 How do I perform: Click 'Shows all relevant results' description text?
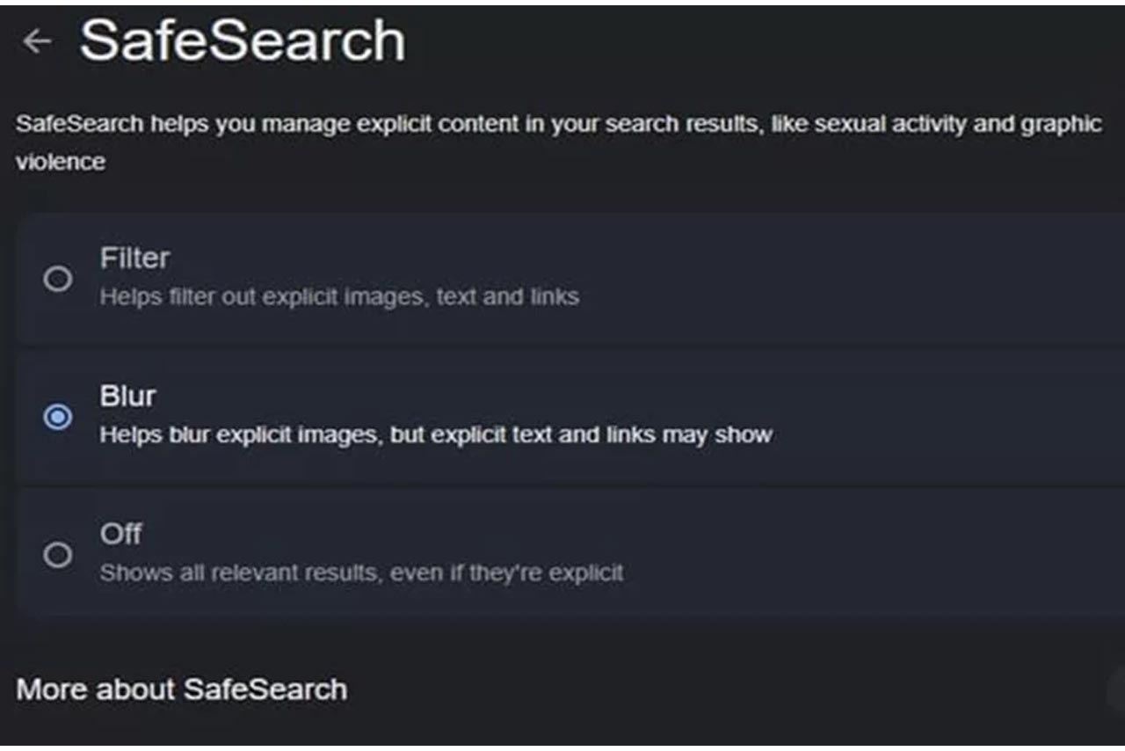coord(361,573)
